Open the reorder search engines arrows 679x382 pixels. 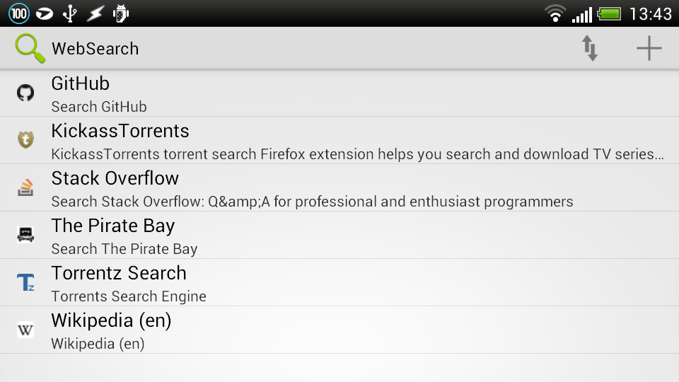coord(590,48)
